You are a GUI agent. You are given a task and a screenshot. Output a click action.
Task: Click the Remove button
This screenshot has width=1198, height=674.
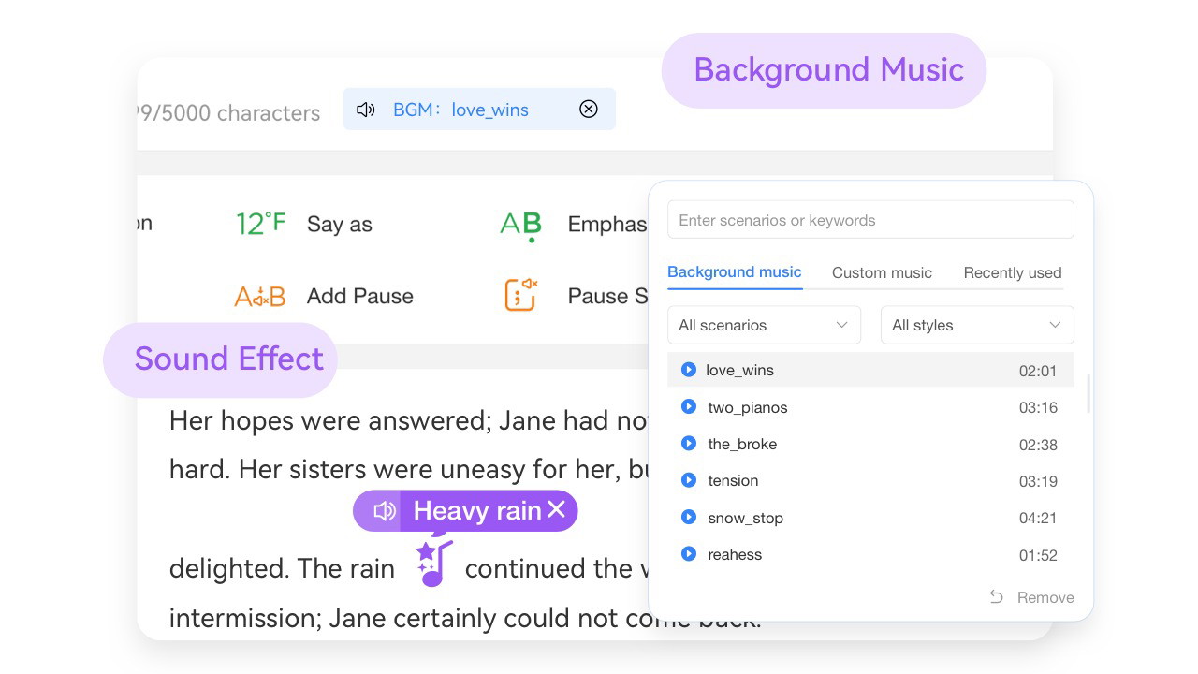[x=1032, y=597]
